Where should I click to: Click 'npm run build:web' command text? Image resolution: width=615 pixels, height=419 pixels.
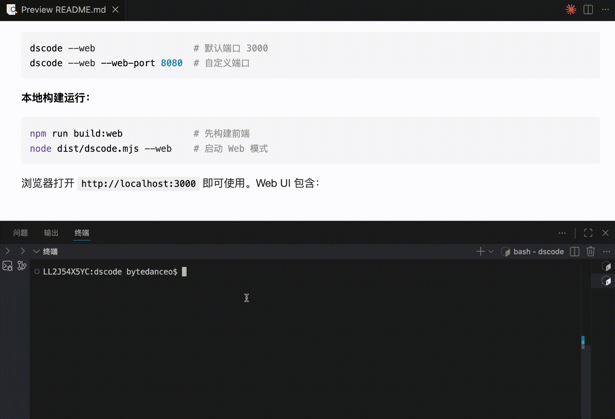[x=76, y=134]
